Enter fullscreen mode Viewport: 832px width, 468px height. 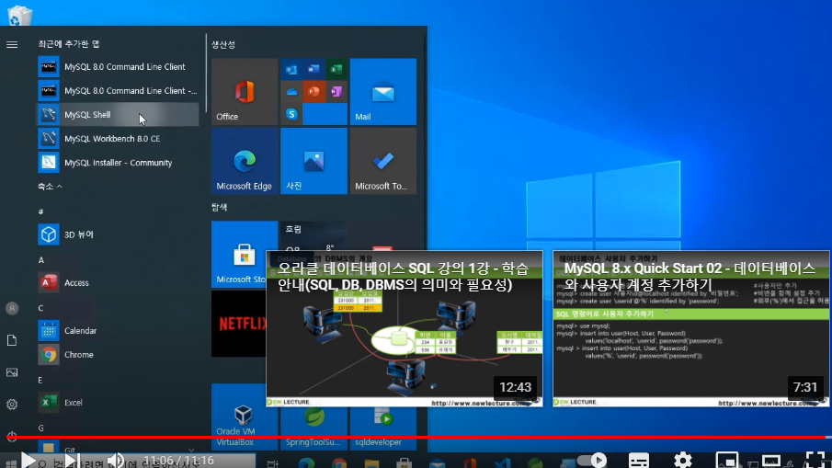815,460
